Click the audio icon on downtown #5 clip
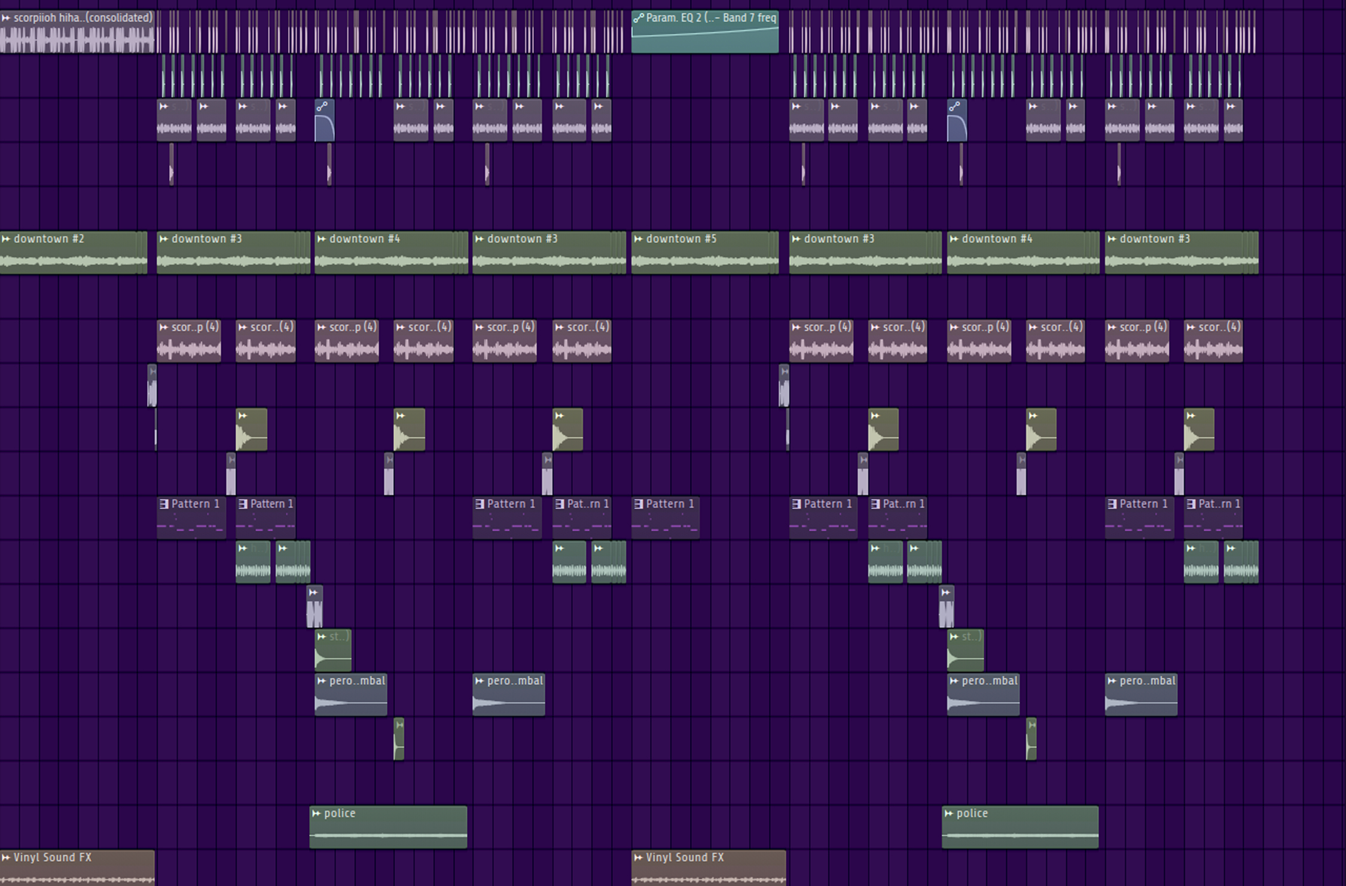This screenshot has width=1346, height=886. click(x=638, y=239)
